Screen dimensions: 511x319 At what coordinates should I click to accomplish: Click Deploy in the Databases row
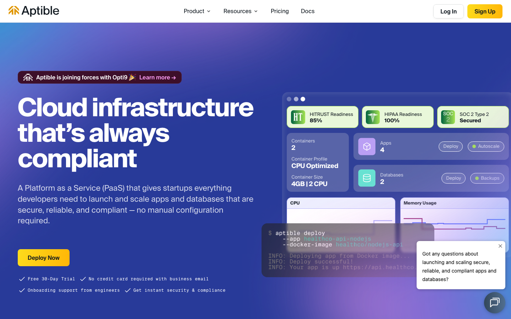pyautogui.click(x=454, y=178)
